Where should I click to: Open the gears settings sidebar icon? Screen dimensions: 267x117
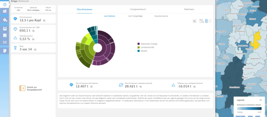5,20
